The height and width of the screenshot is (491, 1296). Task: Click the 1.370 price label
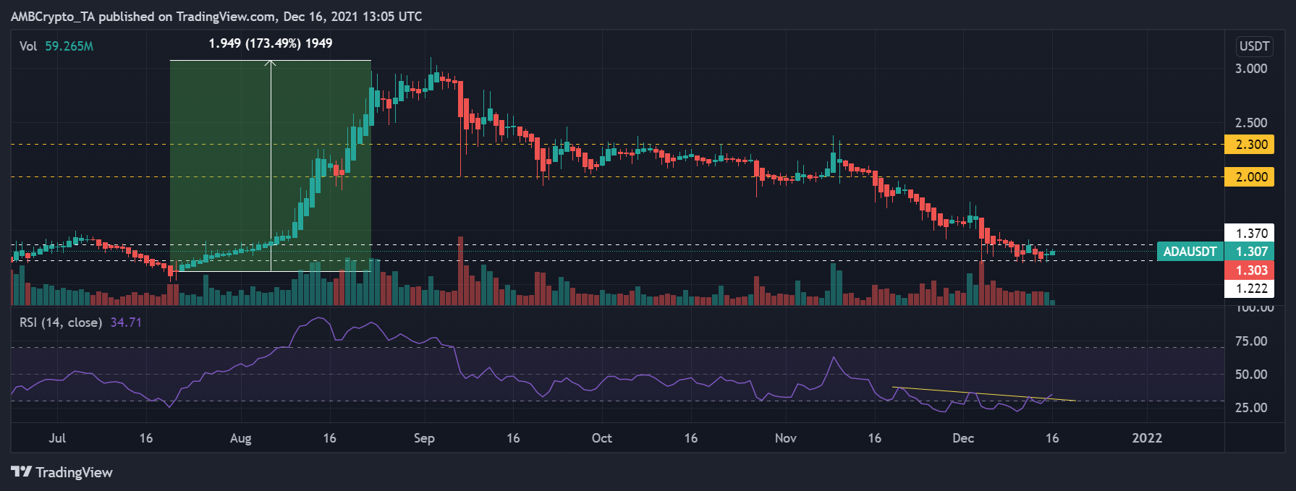pyautogui.click(x=1249, y=233)
